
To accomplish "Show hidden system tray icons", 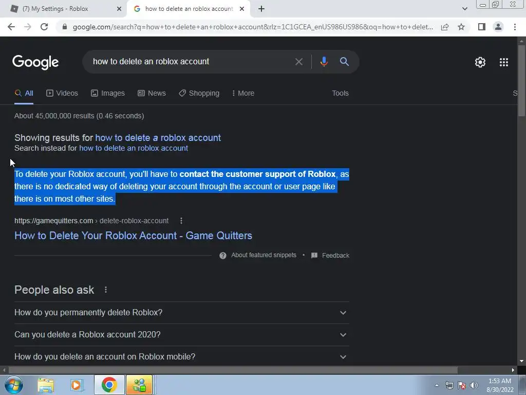I will point(437,385).
